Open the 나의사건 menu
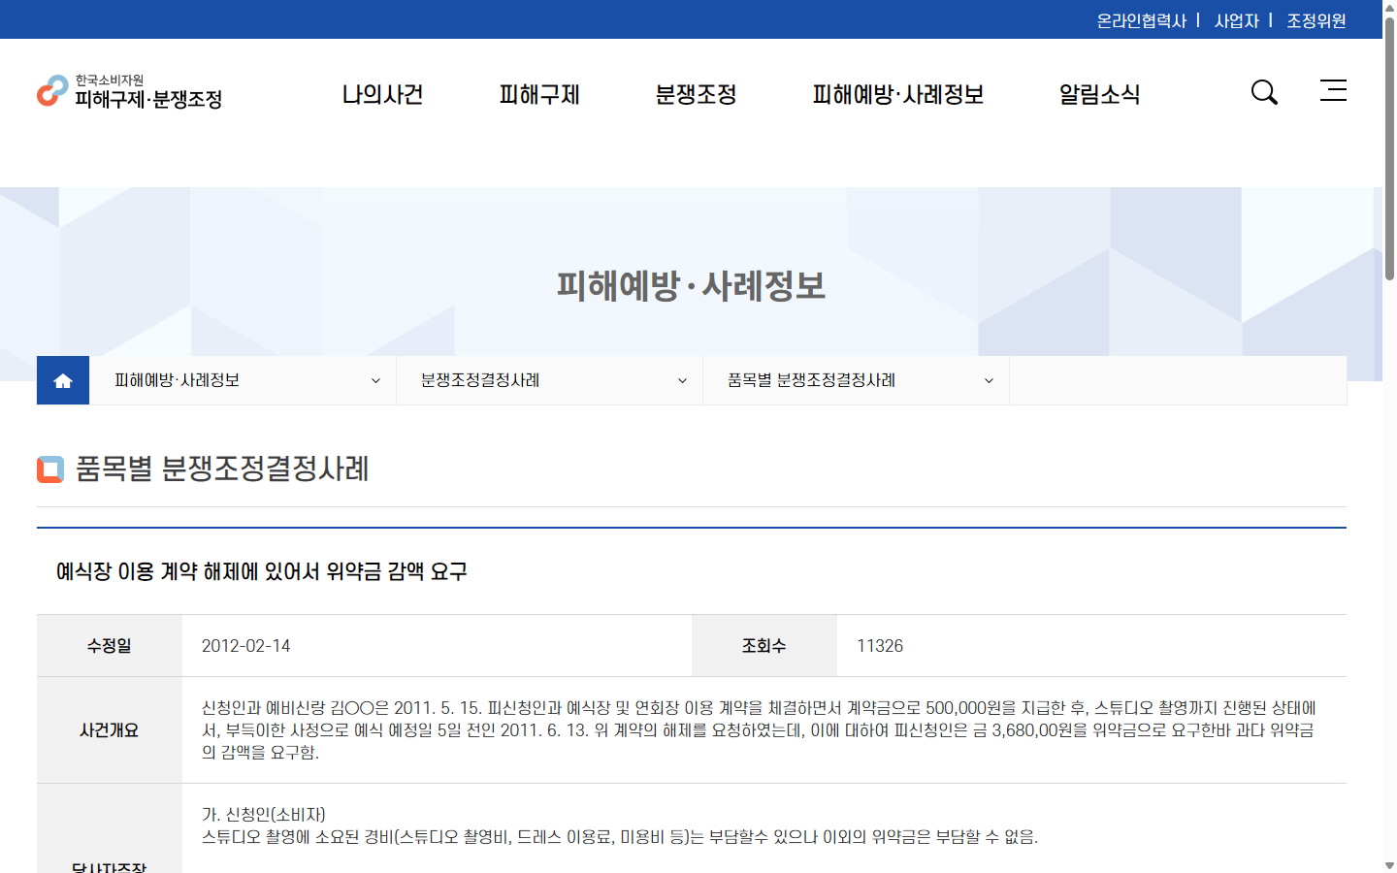This screenshot has width=1397, height=873. 382,94
